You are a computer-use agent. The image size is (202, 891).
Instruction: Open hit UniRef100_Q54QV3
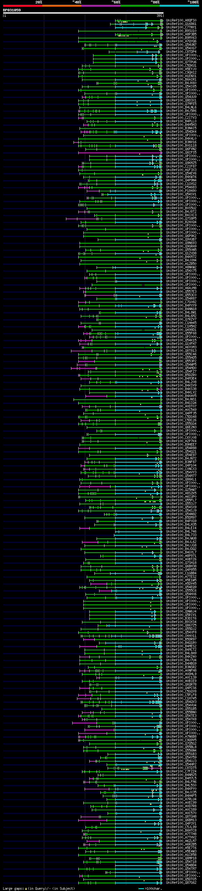pyautogui.click(x=181, y=702)
